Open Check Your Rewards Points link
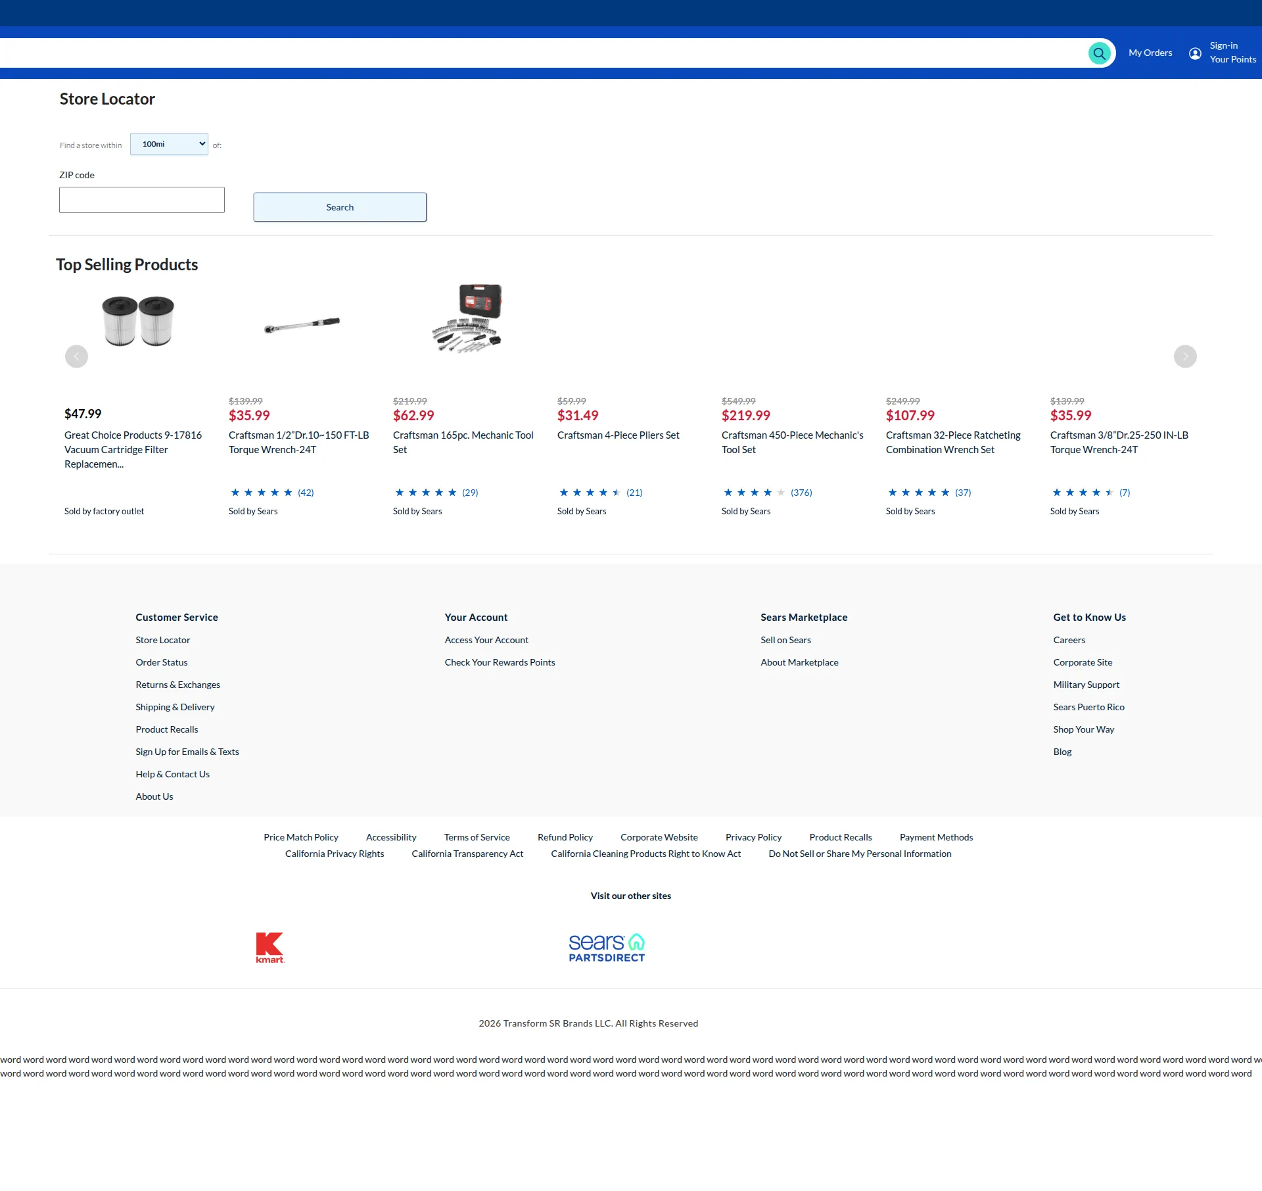Viewport: 1262px width, 1191px height. pyautogui.click(x=500, y=662)
